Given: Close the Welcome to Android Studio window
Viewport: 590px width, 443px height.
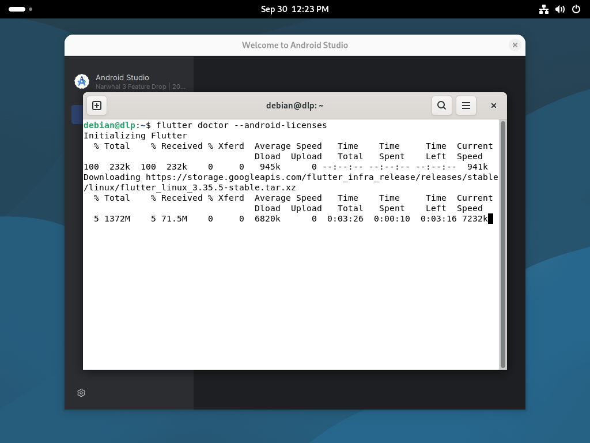Looking at the screenshot, I should [x=515, y=45].
